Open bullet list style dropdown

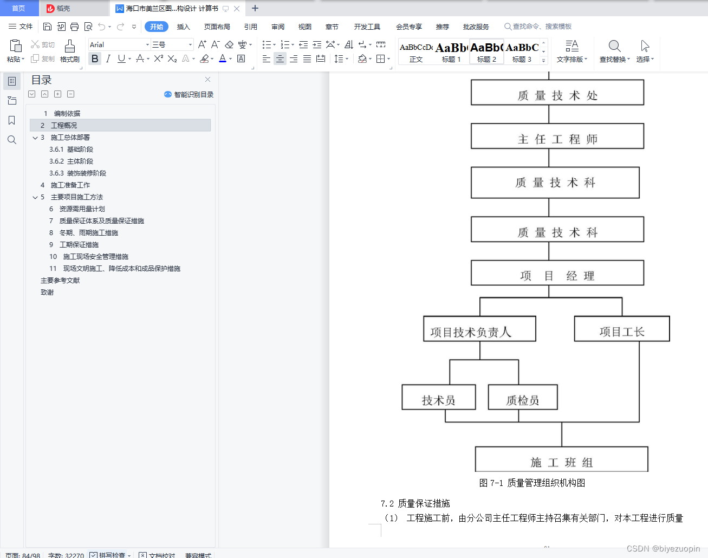[x=274, y=44]
